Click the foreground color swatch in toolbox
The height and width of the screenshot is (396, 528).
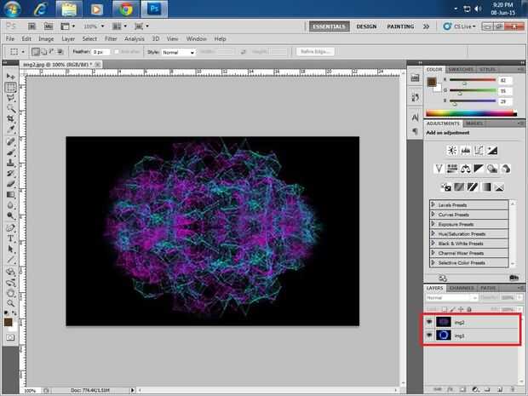(x=8, y=322)
